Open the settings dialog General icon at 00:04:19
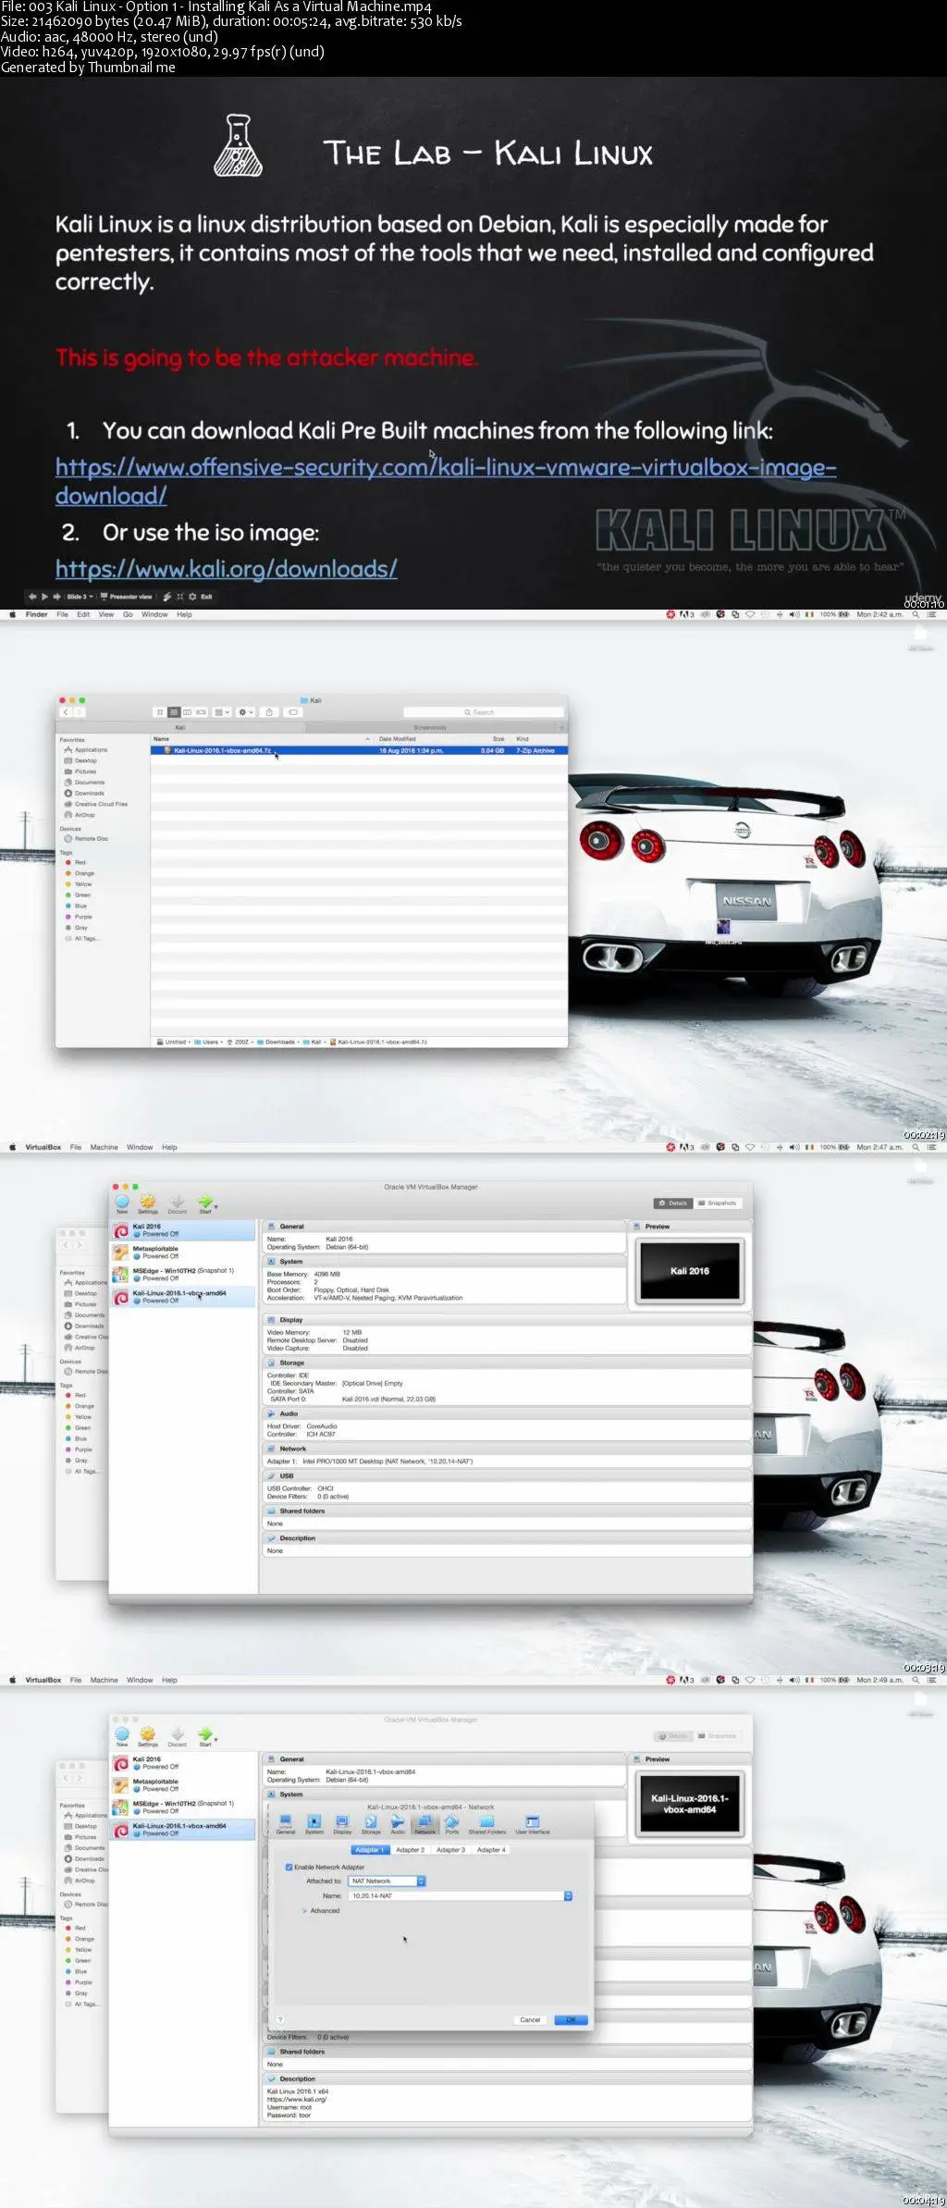This screenshot has height=2208, width=947. click(286, 1824)
